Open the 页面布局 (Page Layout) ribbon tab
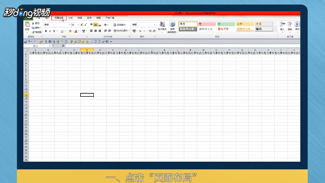This screenshot has height=183, width=325. pyautogui.click(x=59, y=18)
